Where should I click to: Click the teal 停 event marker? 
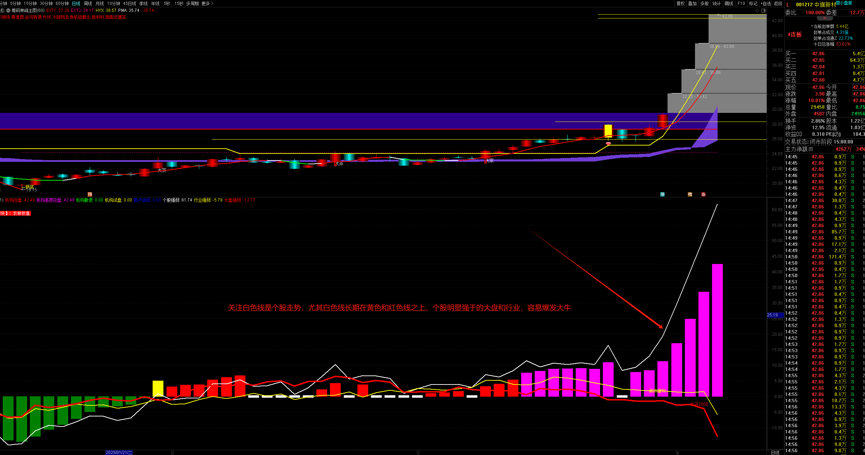pos(662,195)
